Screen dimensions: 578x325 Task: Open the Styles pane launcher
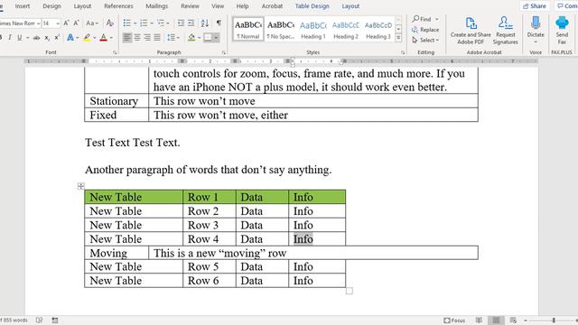click(x=403, y=52)
